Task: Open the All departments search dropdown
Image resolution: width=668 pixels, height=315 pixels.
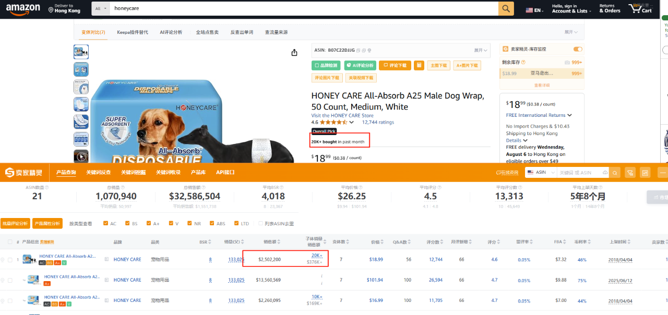Action: click(100, 9)
